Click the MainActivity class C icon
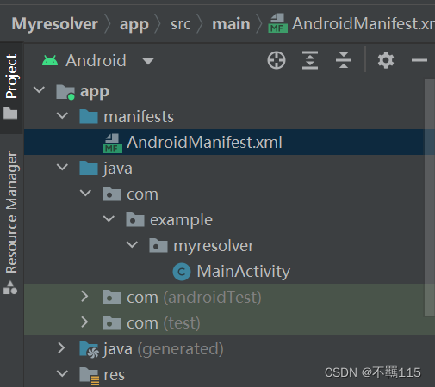 click(x=182, y=272)
